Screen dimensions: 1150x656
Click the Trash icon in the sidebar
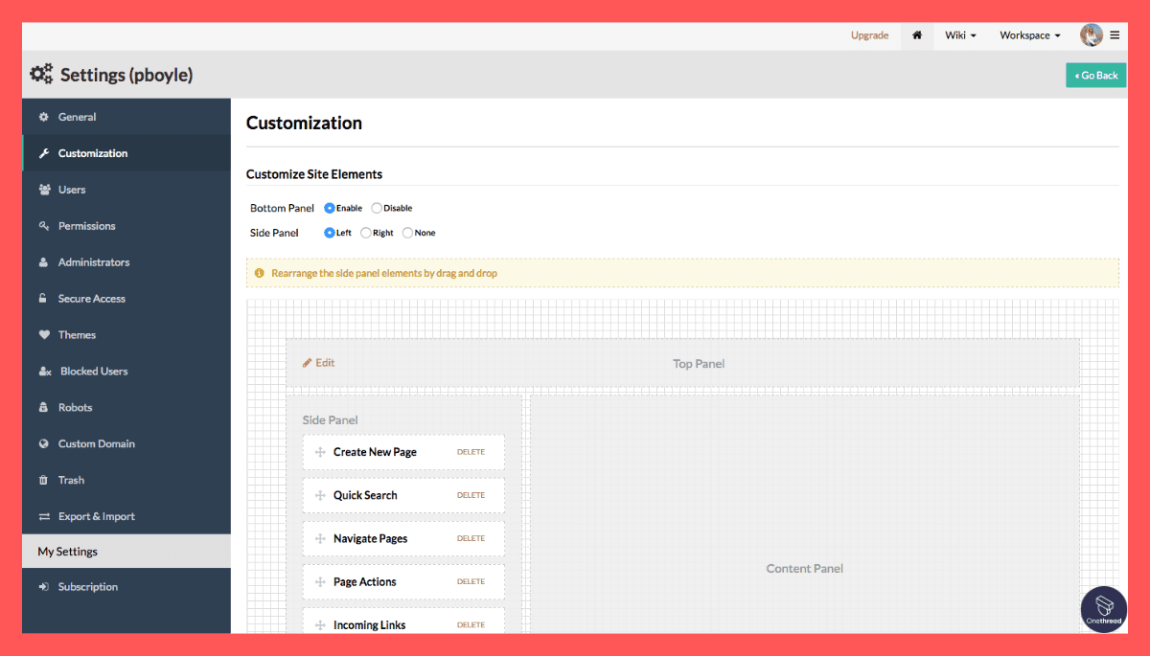[45, 480]
